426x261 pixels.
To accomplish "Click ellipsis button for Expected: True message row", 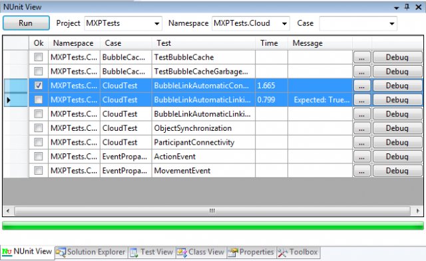I will [x=361, y=100].
